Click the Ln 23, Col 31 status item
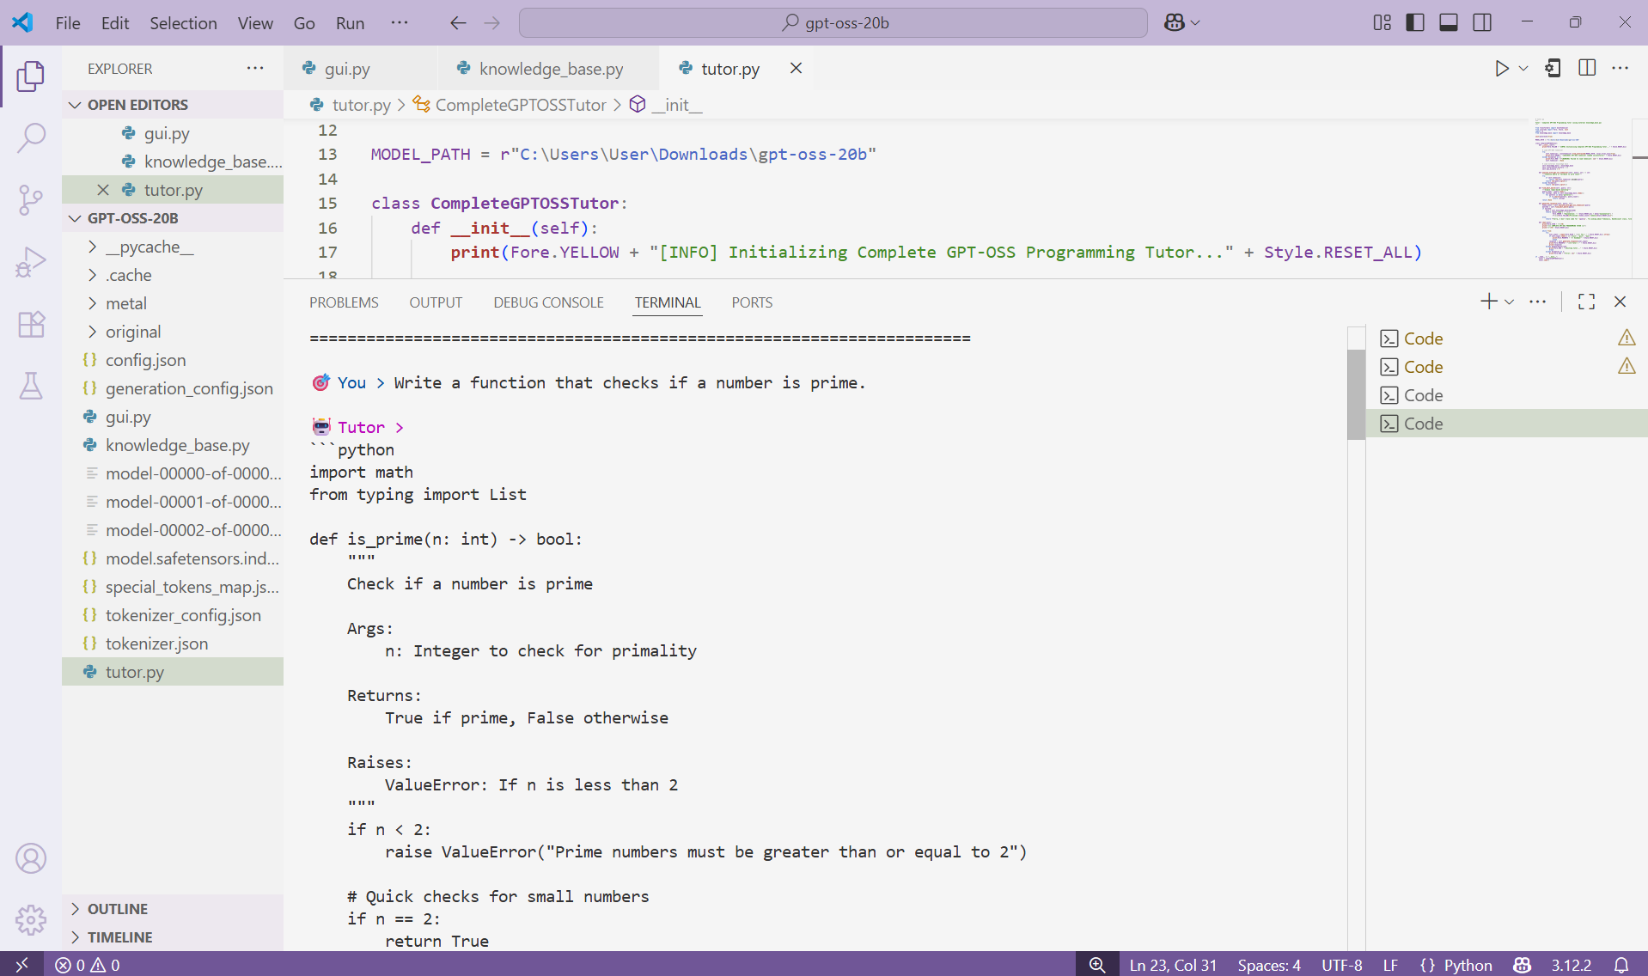 click(1173, 965)
